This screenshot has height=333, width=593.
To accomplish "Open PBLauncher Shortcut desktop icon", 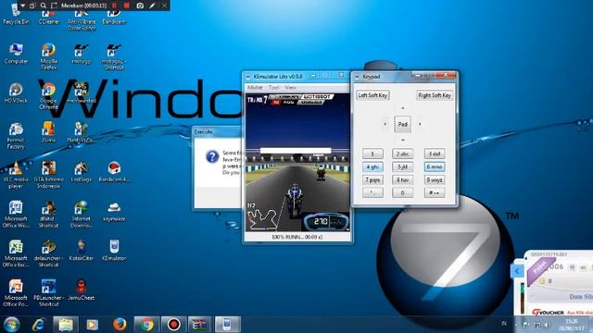I will point(48,293).
